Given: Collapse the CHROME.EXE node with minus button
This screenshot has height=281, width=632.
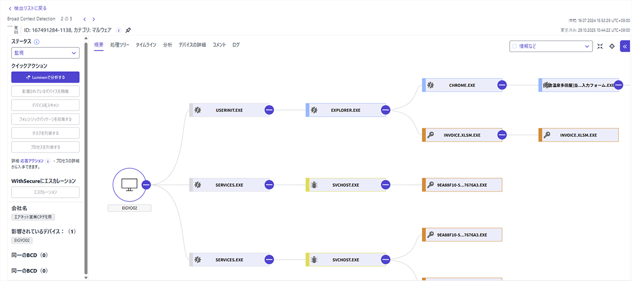Looking at the screenshot, I should [x=502, y=85].
